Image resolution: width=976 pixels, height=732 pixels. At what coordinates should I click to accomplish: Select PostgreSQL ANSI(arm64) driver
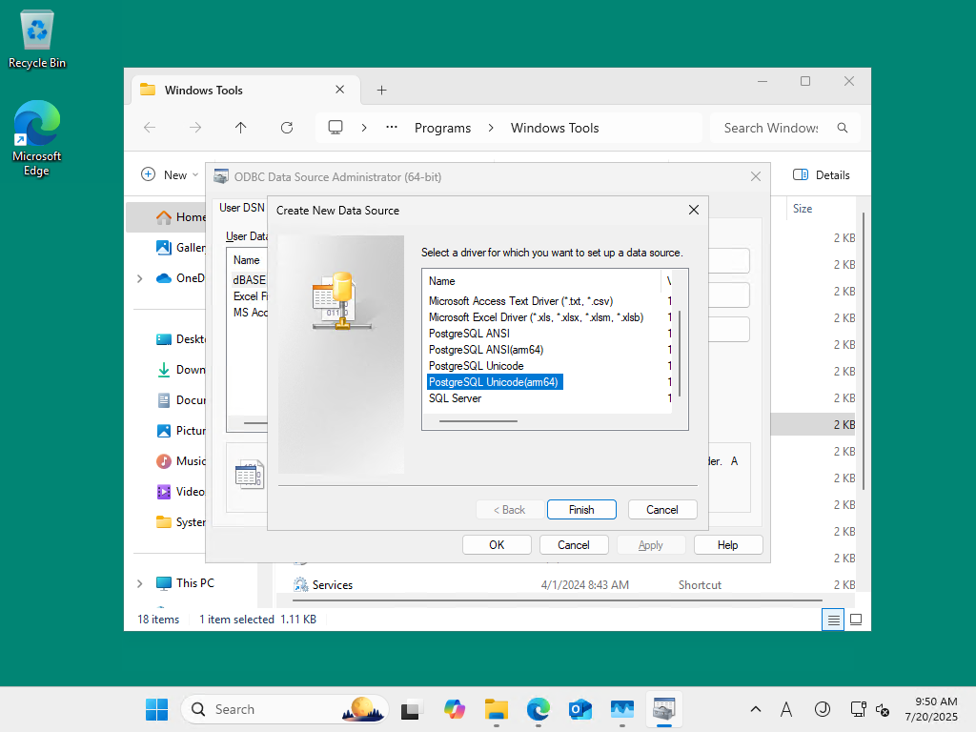click(486, 350)
